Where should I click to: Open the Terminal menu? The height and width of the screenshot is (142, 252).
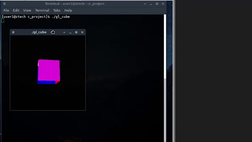point(42,10)
